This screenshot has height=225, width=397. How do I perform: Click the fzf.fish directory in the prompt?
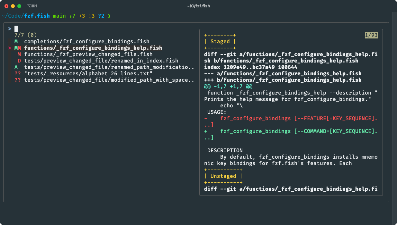pyautogui.click(x=37, y=16)
